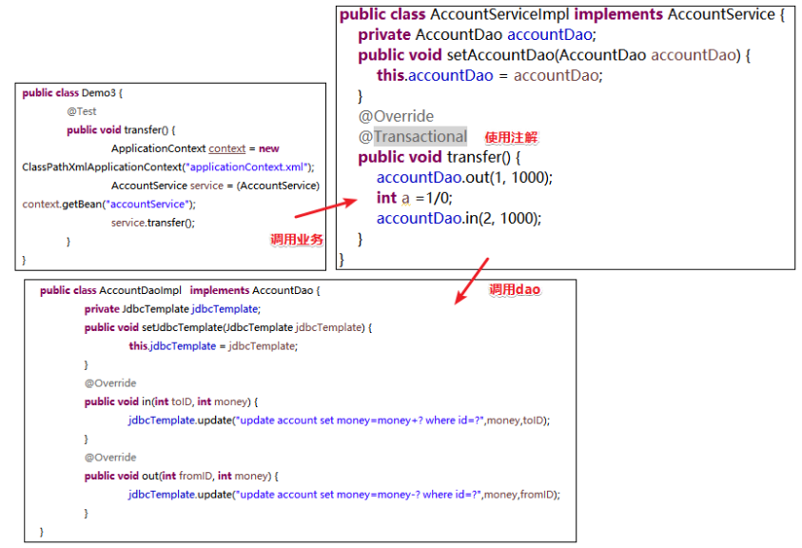Click the 'service.transfer();' line
Screen dimensions: 802x548
pos(153,223)
